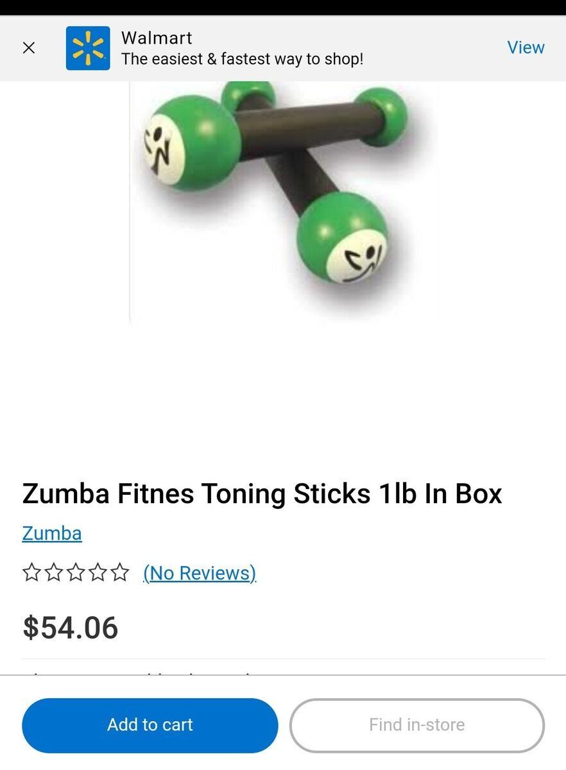Viewport: 566px width, 770px height.
Task: Add the toning sticks to cart
Action: [x=150, y=725]
